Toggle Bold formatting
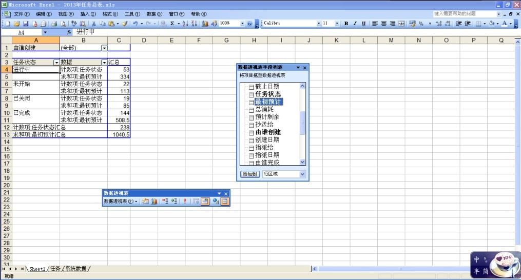 click(346, 24)
